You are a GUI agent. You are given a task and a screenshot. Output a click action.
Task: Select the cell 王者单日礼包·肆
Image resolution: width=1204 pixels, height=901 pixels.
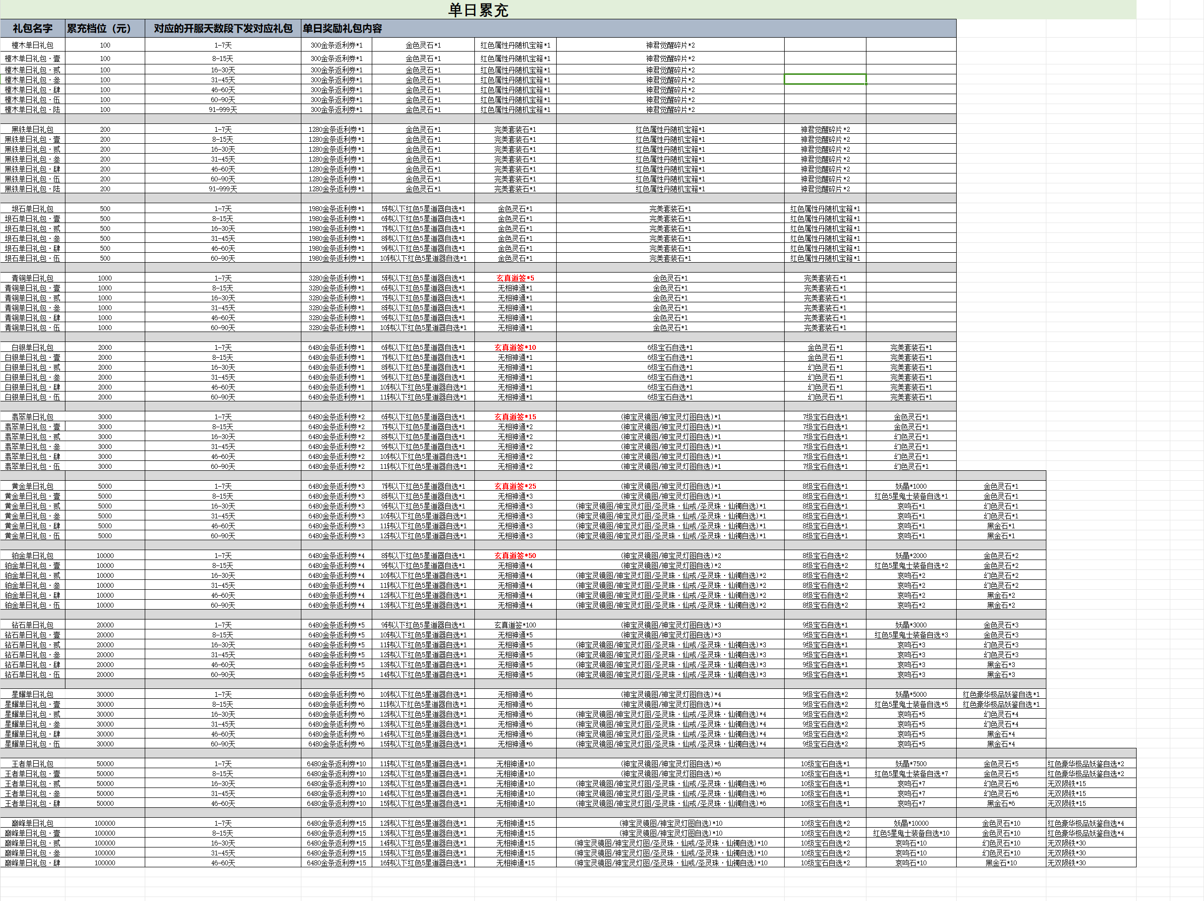tap(33, 803)
